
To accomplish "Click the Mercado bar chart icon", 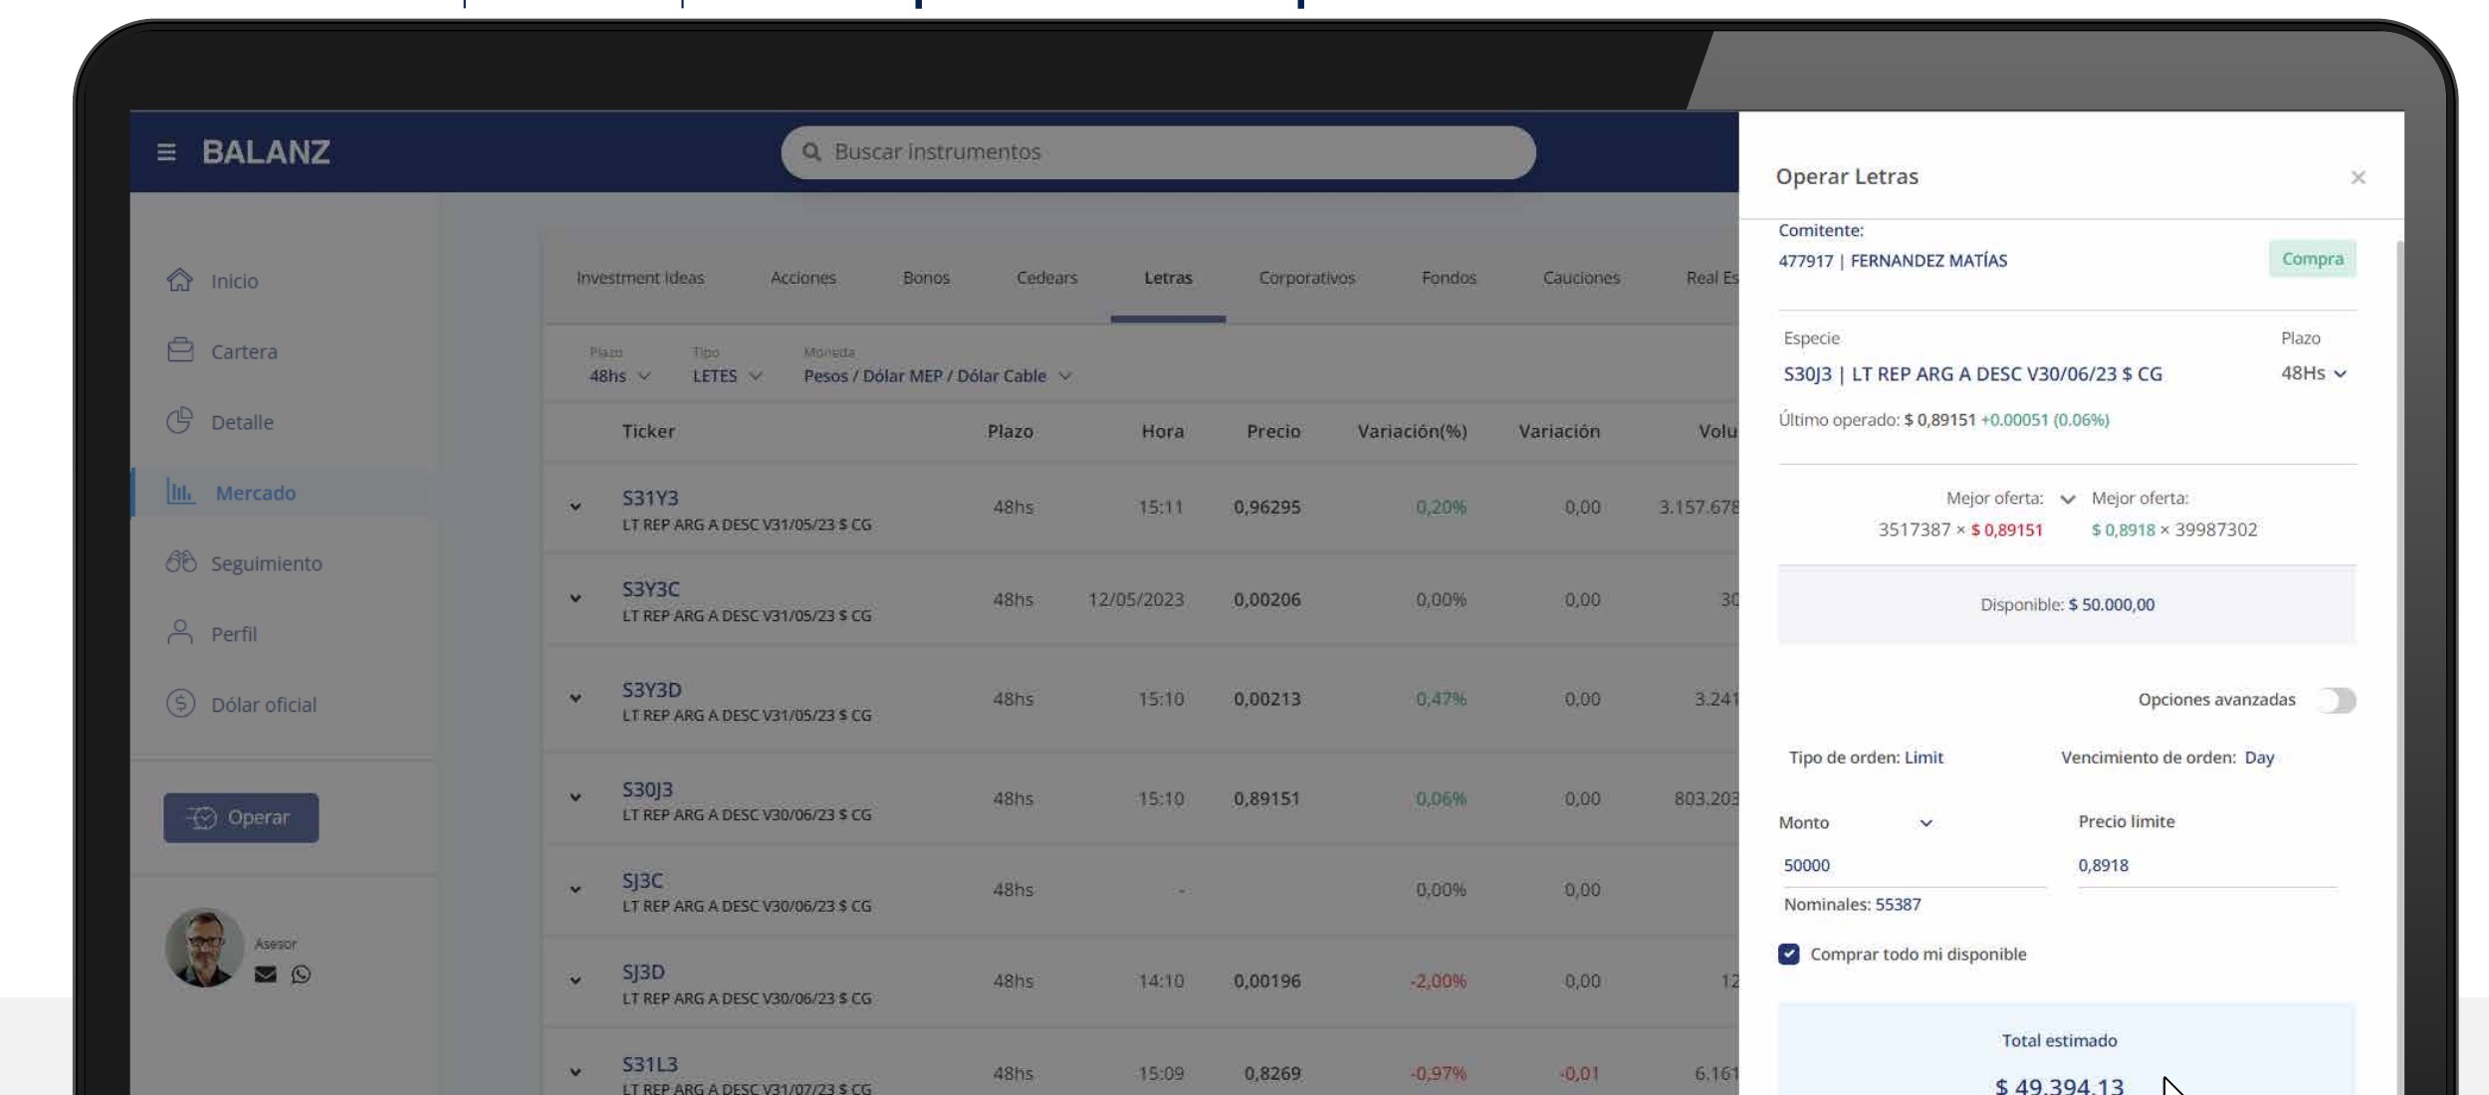I will [x=180, y=492].
